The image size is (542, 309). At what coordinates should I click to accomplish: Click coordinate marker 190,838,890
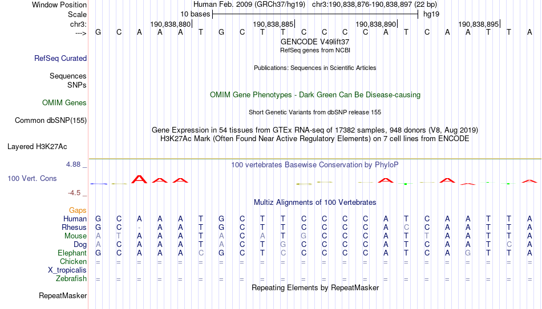(376, 24)
